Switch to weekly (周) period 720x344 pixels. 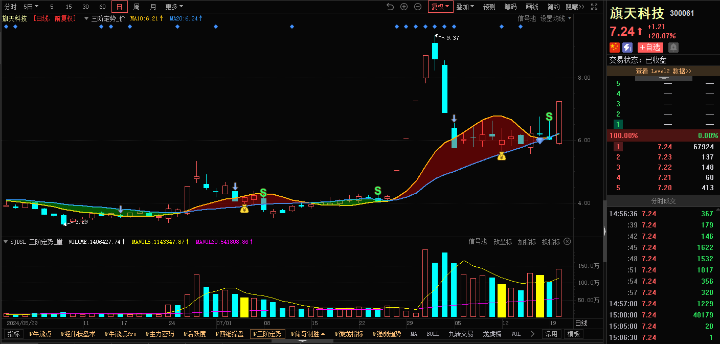click(x=137, y=7)
